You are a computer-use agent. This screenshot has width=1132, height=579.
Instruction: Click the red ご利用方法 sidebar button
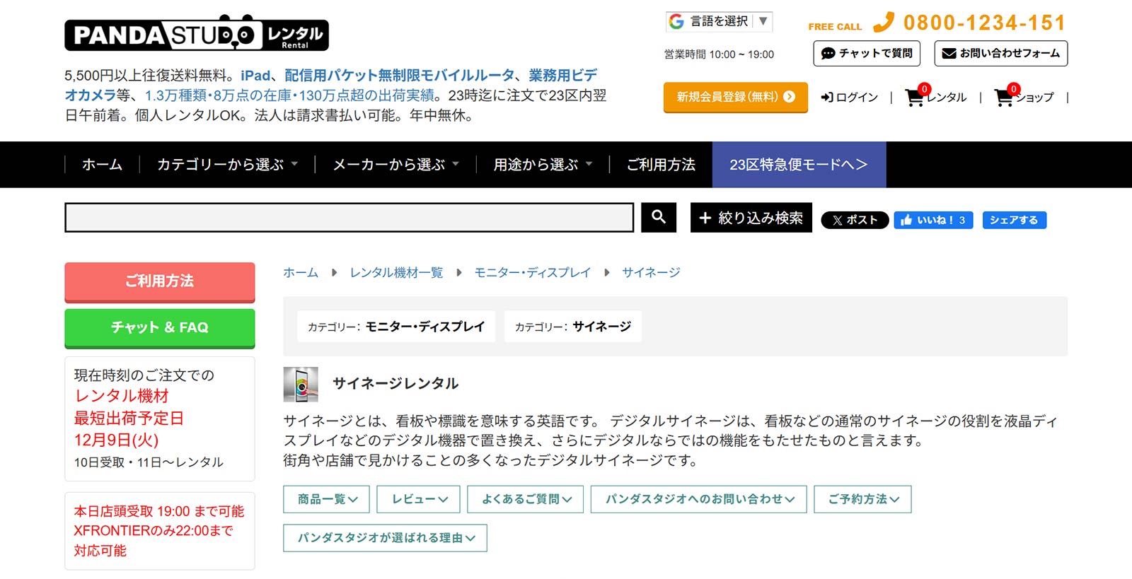tap(160, 281)
